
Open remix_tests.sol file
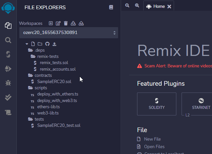pyautogui.click(x=54, y=63)
